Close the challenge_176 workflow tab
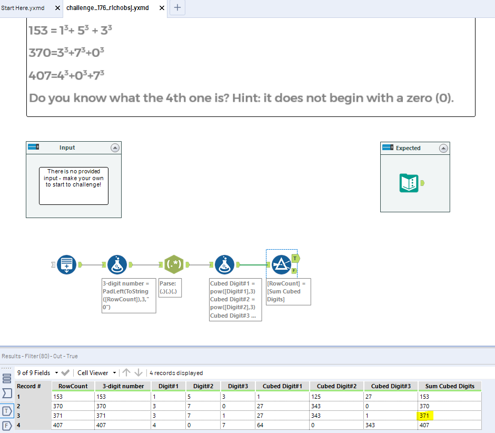 [x=162, y=8]
